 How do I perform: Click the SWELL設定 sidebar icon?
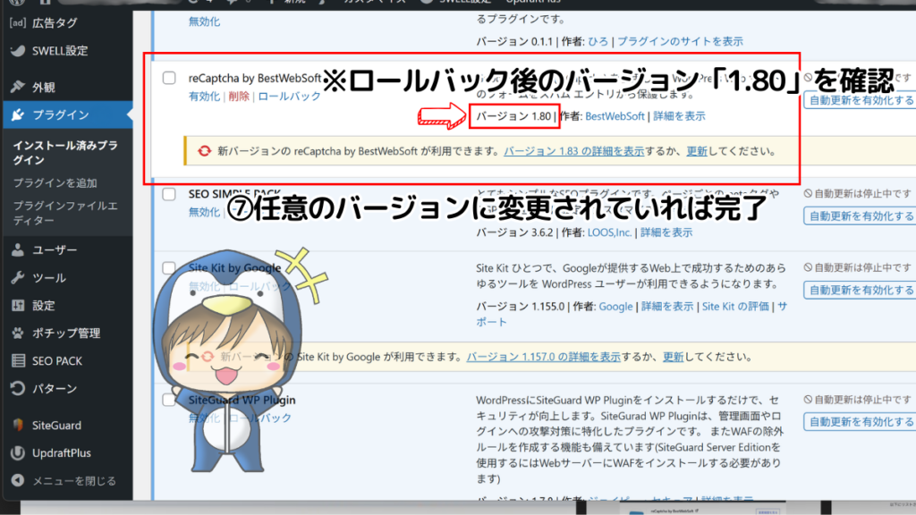pos(18,51)
